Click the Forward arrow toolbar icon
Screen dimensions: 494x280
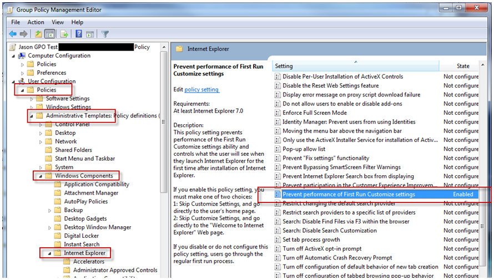click(x=24, y=34)
